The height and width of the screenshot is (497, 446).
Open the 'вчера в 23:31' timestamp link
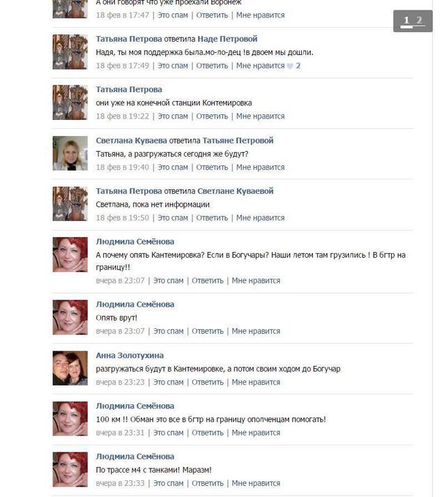click(120, 433)
